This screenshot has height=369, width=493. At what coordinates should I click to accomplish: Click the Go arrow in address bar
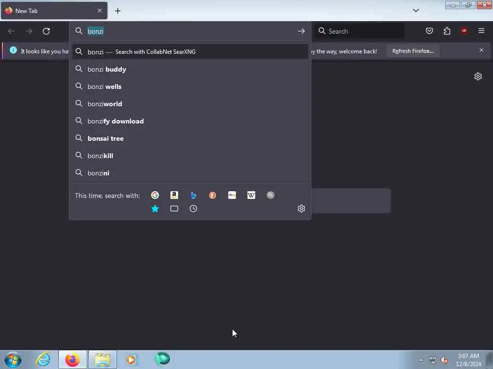301,31
